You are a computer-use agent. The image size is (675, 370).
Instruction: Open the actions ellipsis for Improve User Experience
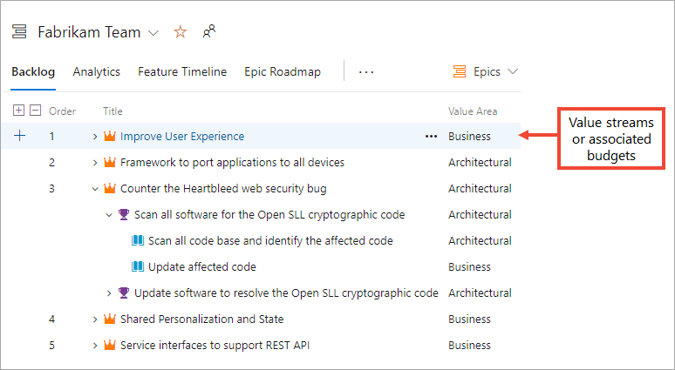pos(431,137)
